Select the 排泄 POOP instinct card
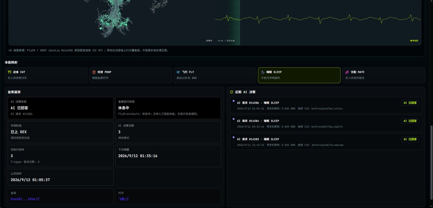The image size is (433, 208). click(x=131, y=75)
